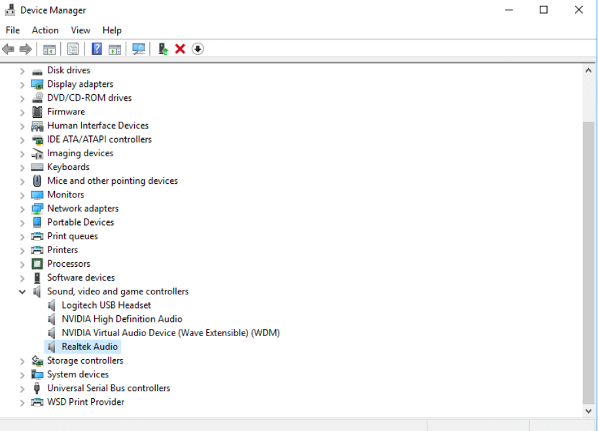Expand the Display adapters category
Image resolution: width=598 pixels, height=431 pixels.
pyautogui.click(x=22, y=84)
